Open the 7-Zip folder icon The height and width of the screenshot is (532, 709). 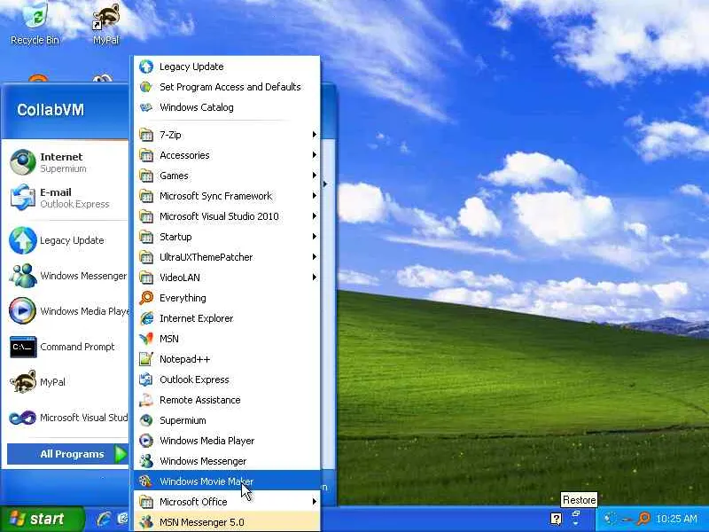(146, 135)
